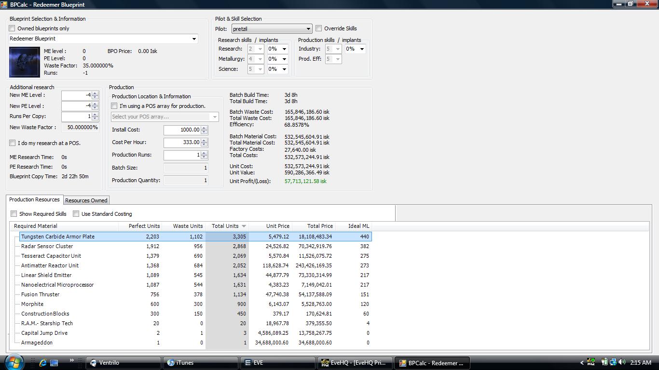
Task: Sort by Required Material column header
Action: (x=65, y=226)
